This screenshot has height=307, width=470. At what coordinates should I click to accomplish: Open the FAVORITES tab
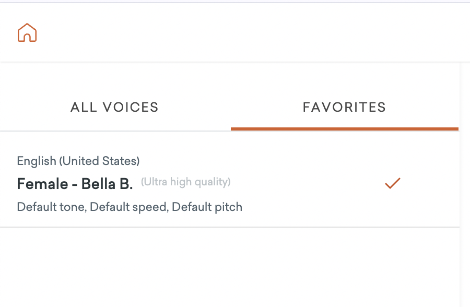click(x=345, y=107)
